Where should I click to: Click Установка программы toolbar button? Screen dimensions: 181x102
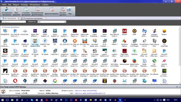point(26,11)
